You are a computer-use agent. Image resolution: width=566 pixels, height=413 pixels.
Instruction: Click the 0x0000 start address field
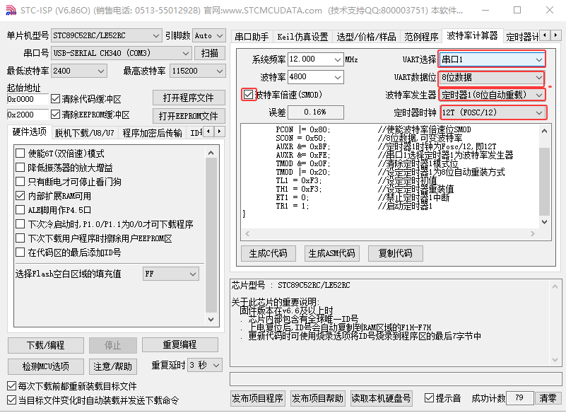tap(28, 99)
